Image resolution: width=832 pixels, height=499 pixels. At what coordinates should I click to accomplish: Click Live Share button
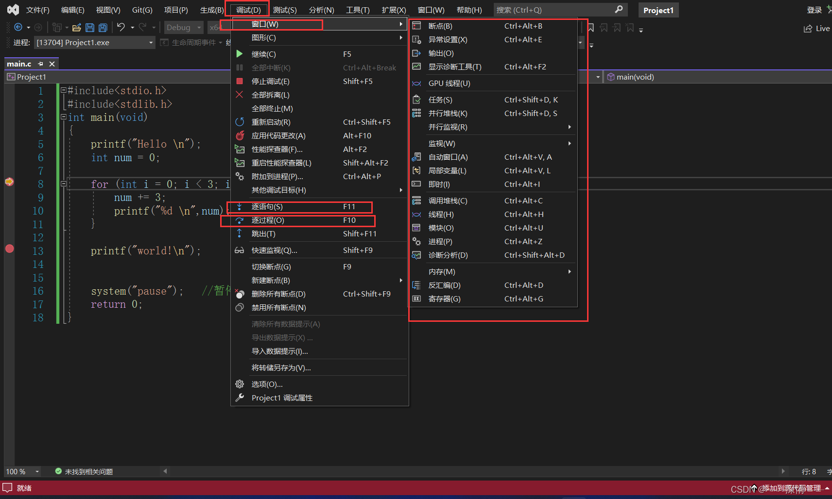pyautogui.click(x=817, y=28)
